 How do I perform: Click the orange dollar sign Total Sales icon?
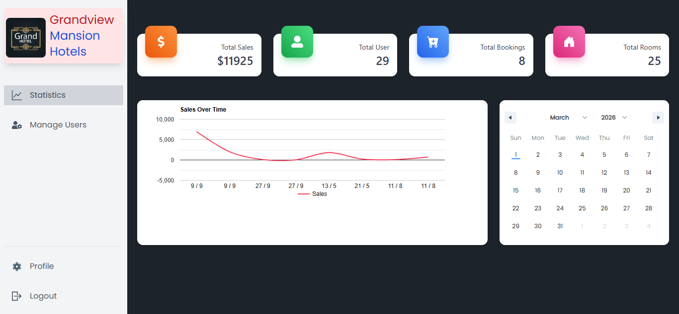tap(161, 42)
